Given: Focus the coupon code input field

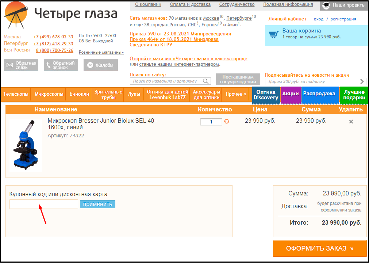Looking at the screenshot, I should tap(43, 204).
